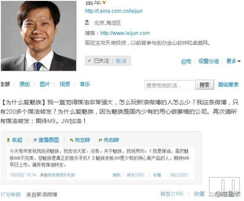The image size is (244, 201).
Task: Open the t.sina.com.cn/leijun profile link
Action: point(113,11)
